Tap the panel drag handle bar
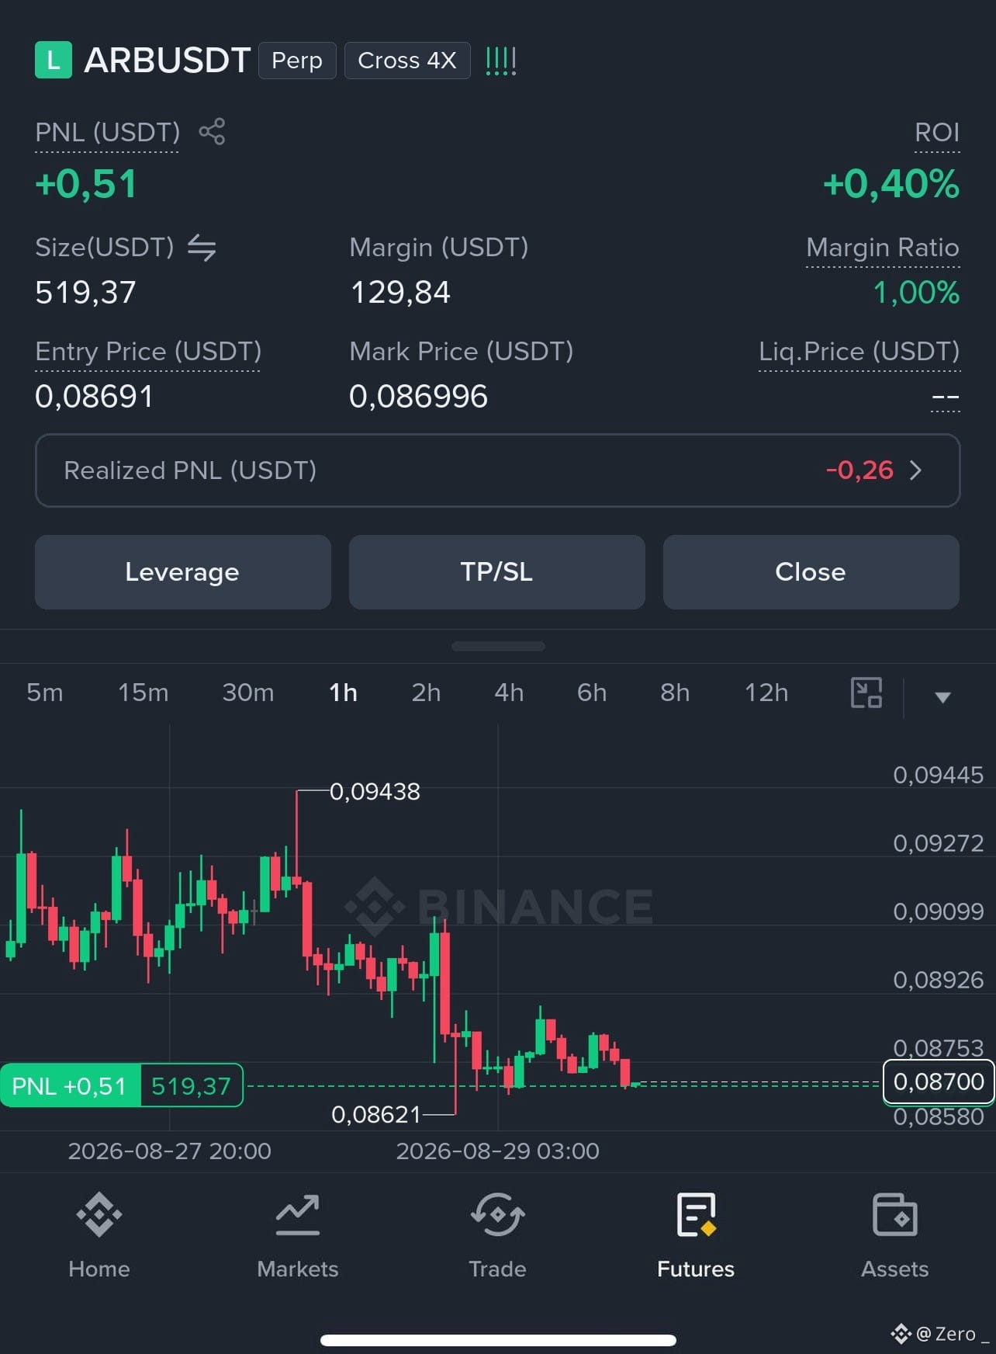This screenshot has width=996, height=1354. [498, 646]
